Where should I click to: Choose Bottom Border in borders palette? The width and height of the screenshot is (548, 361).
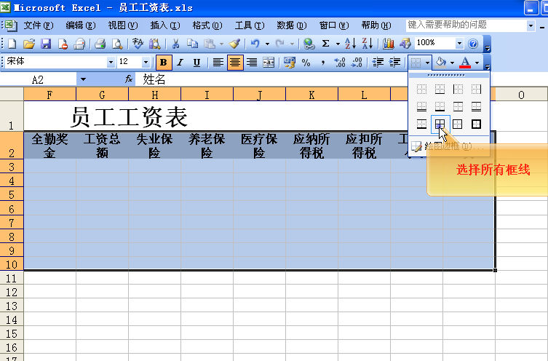[440, 89]
